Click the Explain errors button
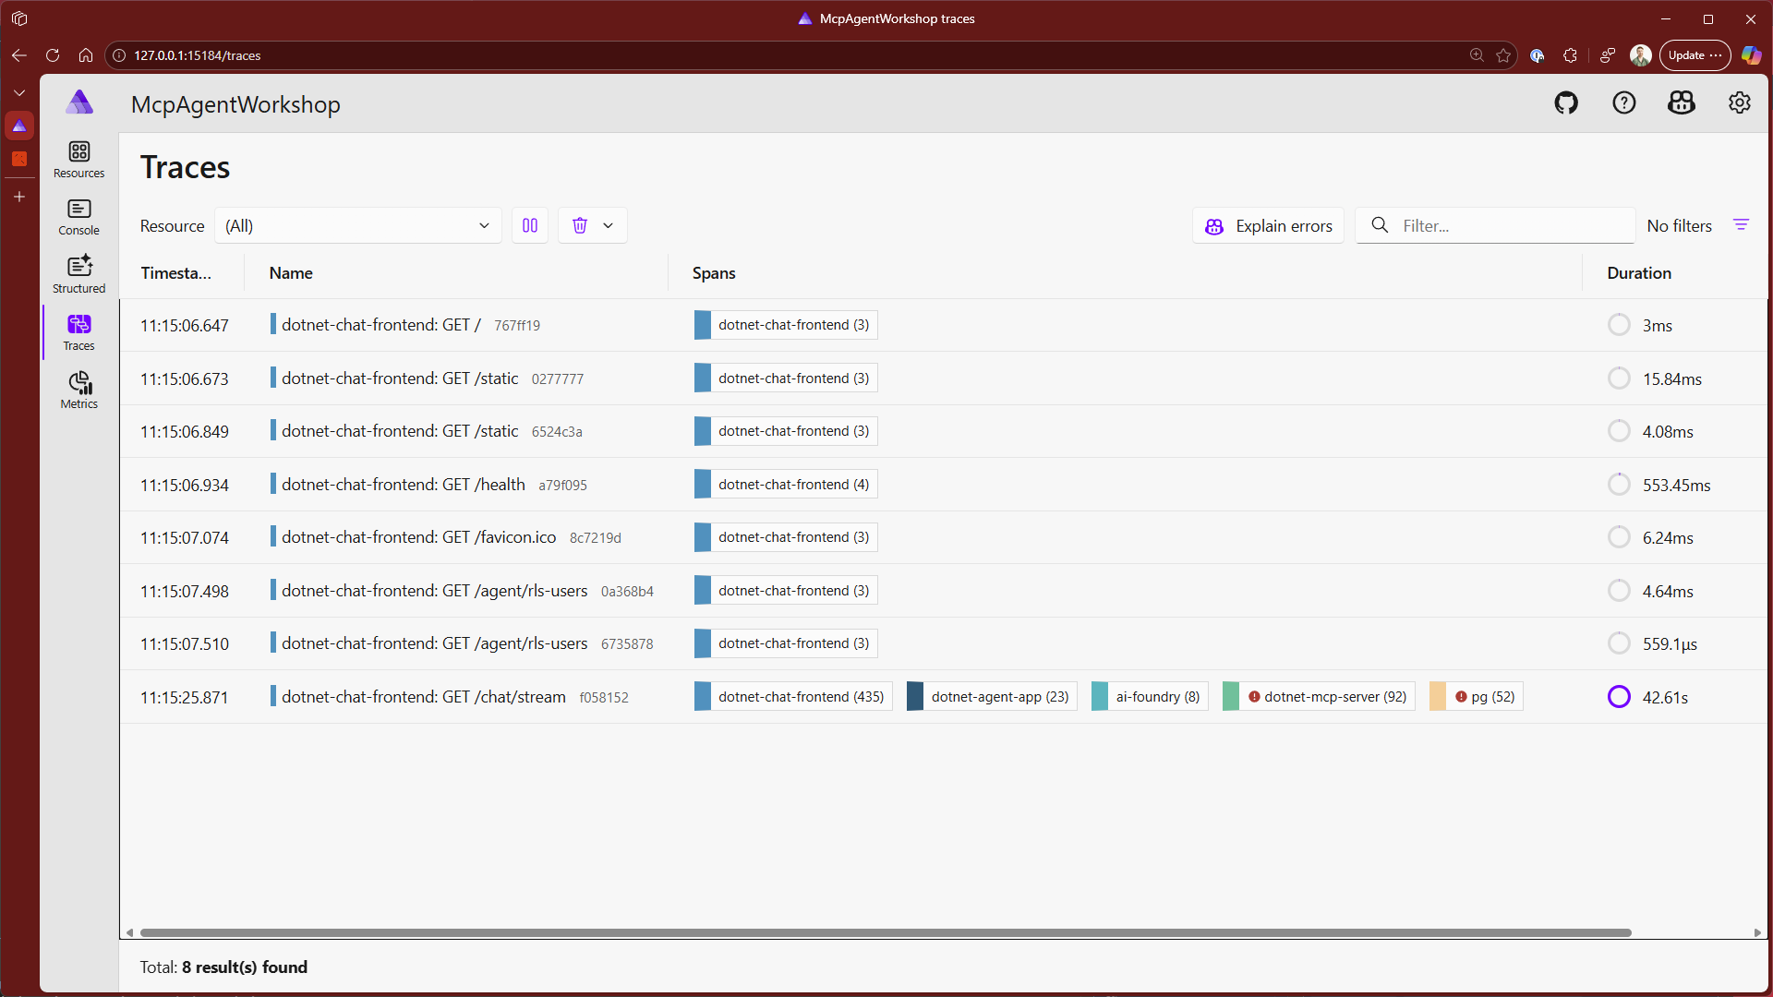This screenshot has height=997, width=1773. (x=1268, y=225)
